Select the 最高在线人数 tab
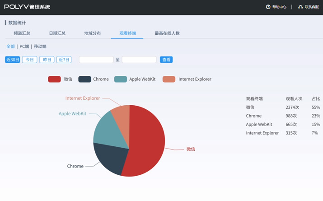Viewport: 323px width, 201px height. tap(167, 33)
